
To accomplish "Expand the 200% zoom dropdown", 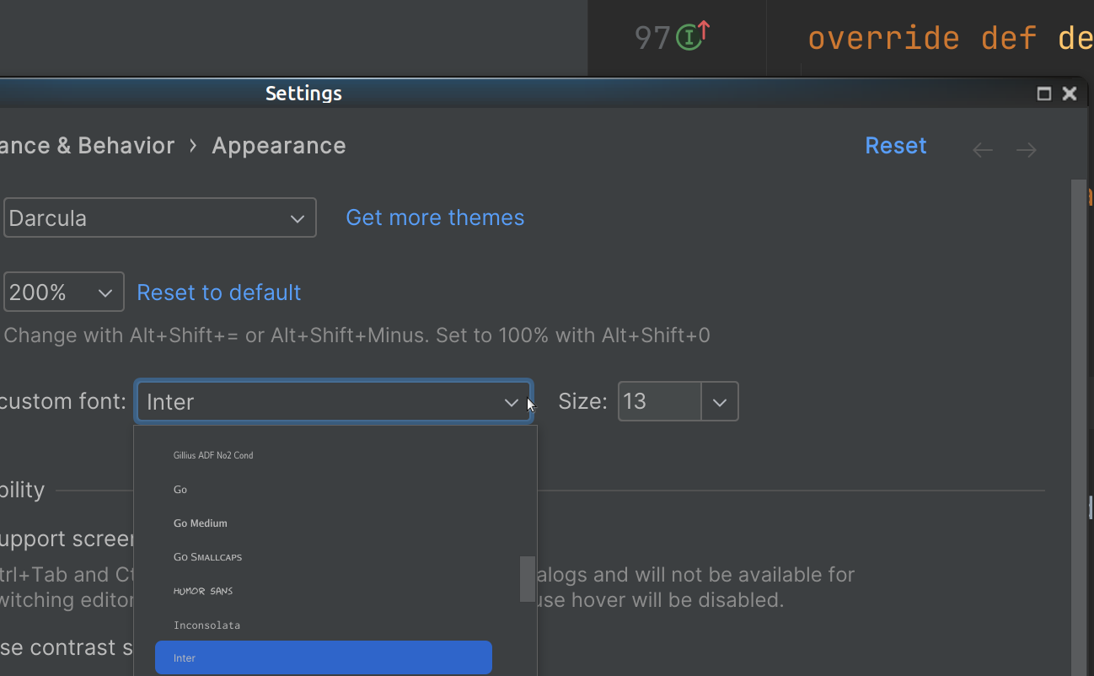I will click(x=64, y=292).
